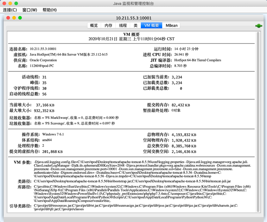Click the VM 参数 arguments text
The height and width of the screenshot is (222, 267).
[142, 169]
